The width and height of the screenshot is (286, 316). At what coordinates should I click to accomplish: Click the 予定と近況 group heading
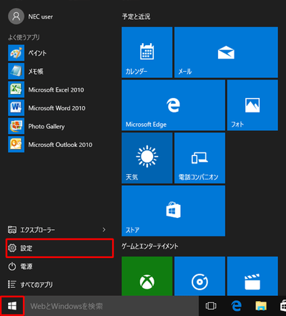(x=136, y=16)
